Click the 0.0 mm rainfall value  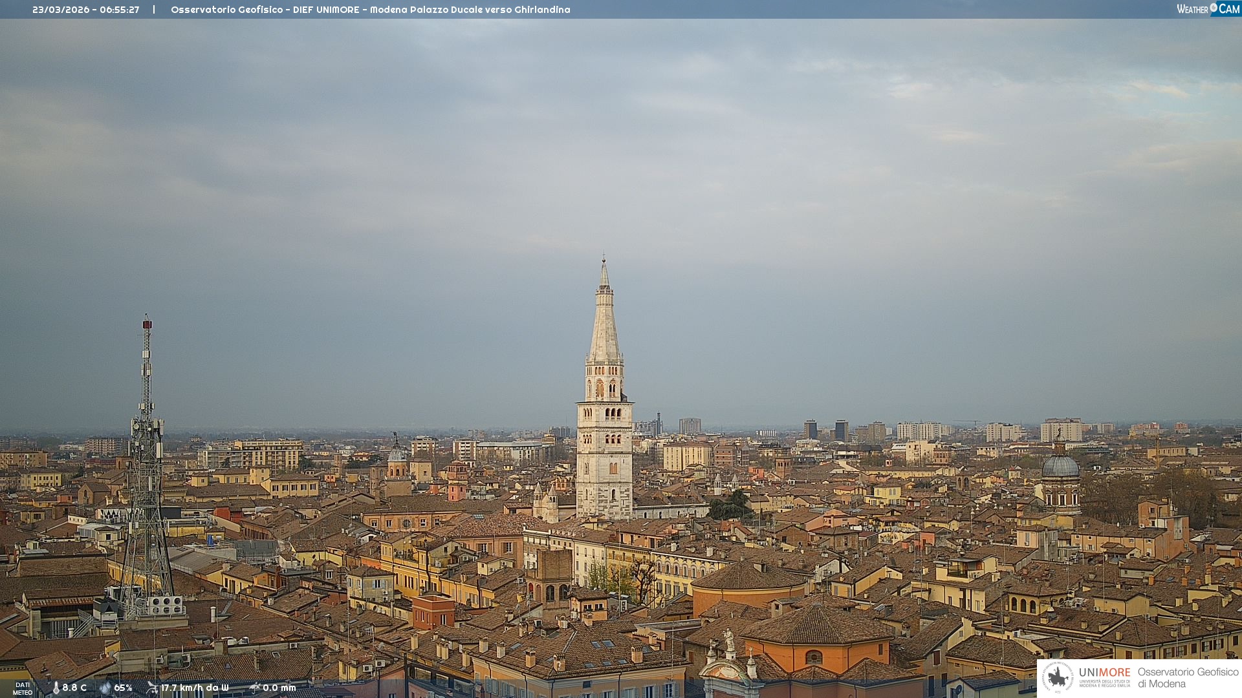pos(279,688)
